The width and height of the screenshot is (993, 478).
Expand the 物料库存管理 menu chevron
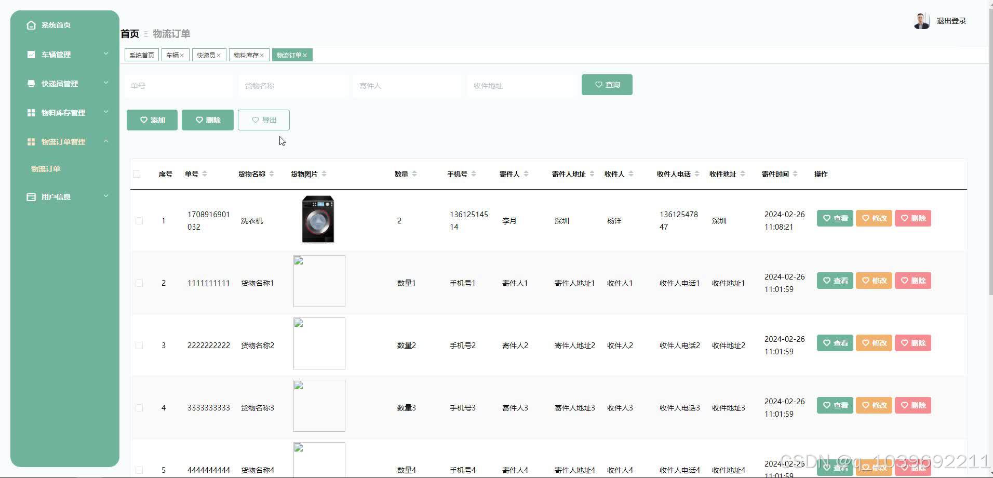click(x=106, y=112)
